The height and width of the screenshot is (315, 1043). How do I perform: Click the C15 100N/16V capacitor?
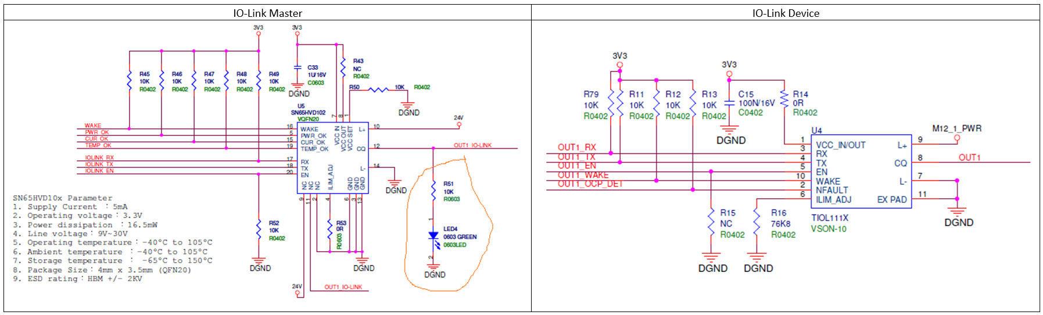[x=729, y=103]
